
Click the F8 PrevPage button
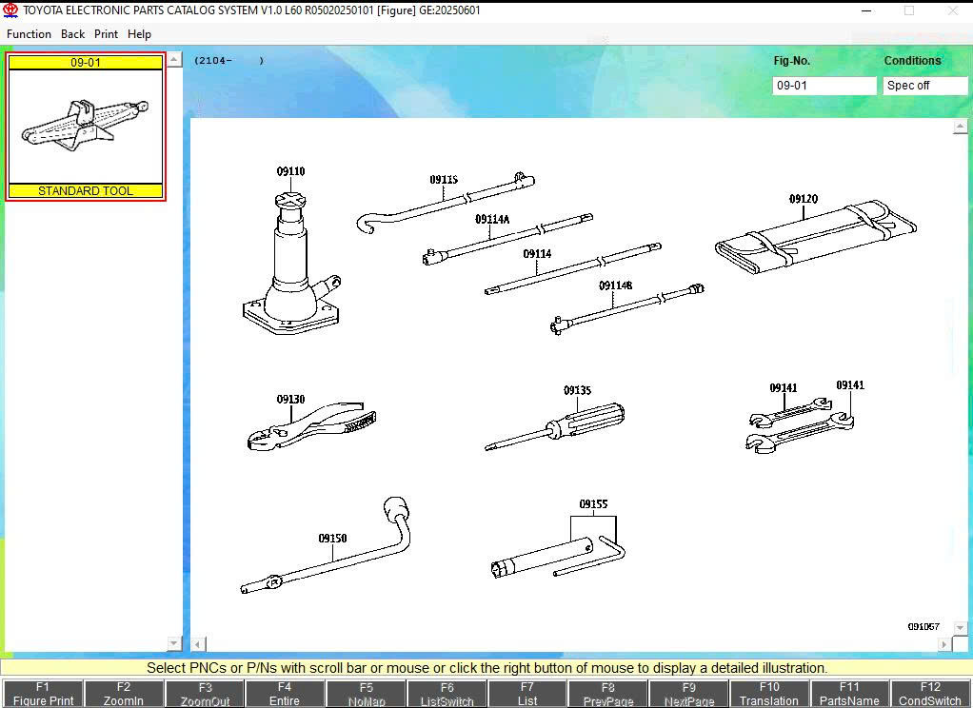click(x=608, y=694)
